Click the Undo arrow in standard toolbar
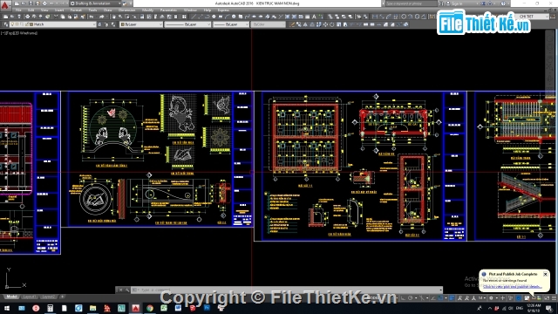 point(92,17)
